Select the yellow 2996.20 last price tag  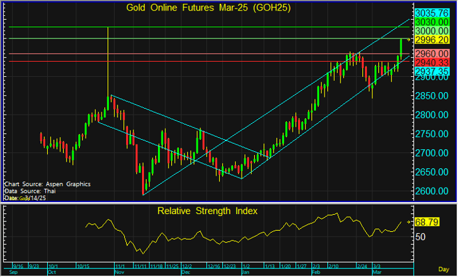pyautogui.click(x=432, y=40)
